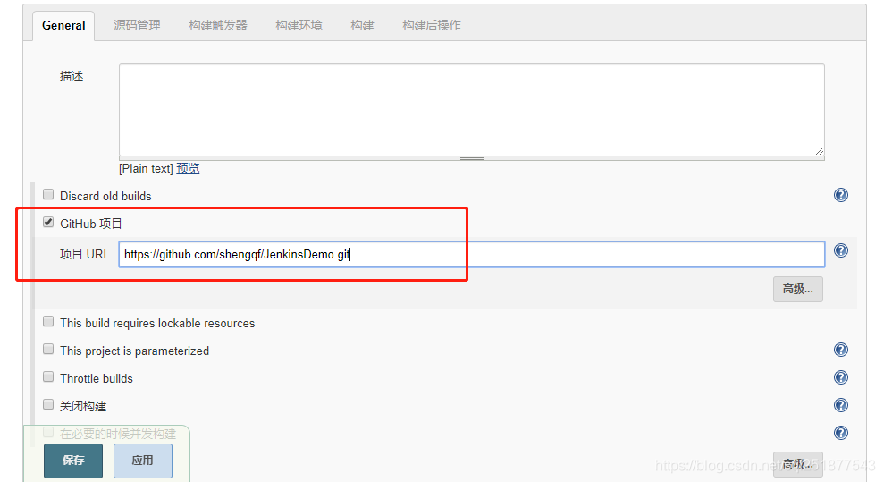The height and width of the screenshot is (482, 884).
Task: Select the 构建 tab
Action: (x=362, y=25)
